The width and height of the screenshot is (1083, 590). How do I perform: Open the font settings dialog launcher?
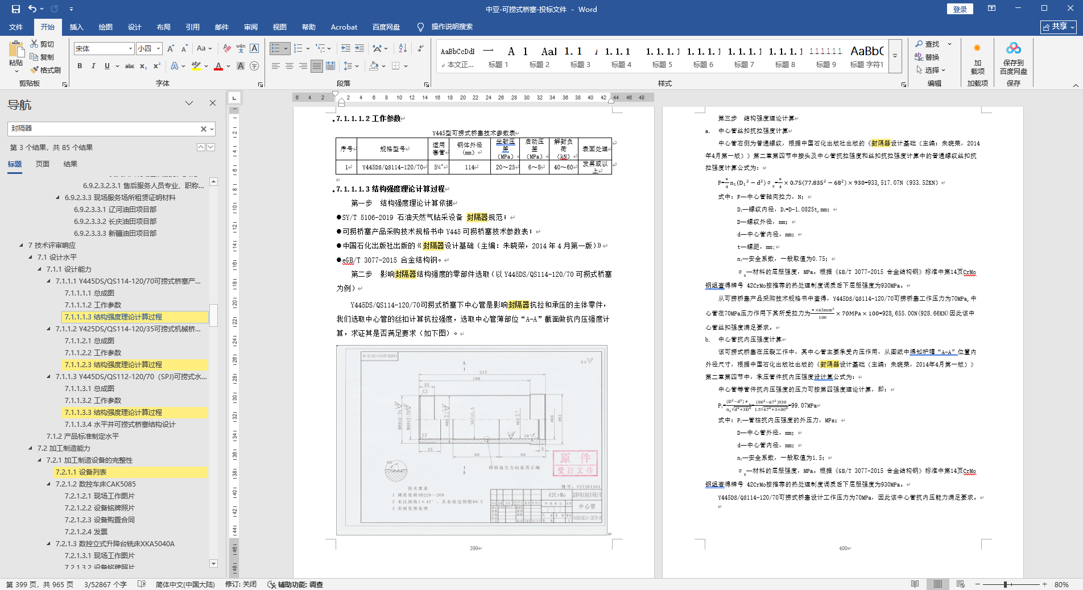coord(261,84)
